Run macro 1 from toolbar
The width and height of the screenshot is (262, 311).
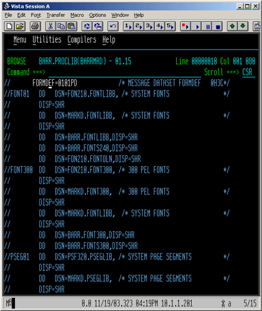pos(128,27)
